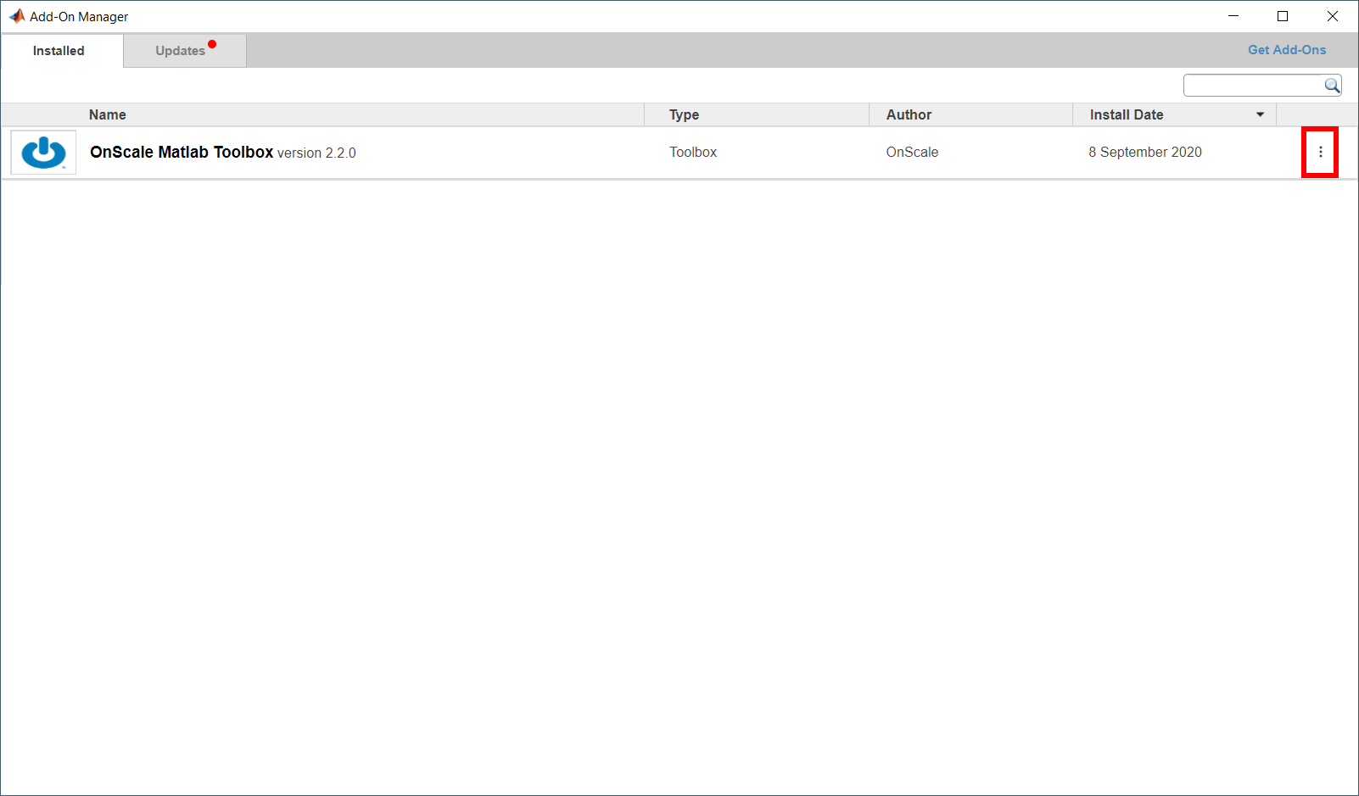Switch to the Updates tab
Viewport: 1359px width, 796px height.
coord(185,51)
